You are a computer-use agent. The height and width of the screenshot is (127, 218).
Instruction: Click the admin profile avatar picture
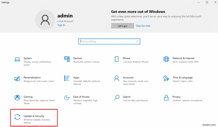tap(45, 20)
